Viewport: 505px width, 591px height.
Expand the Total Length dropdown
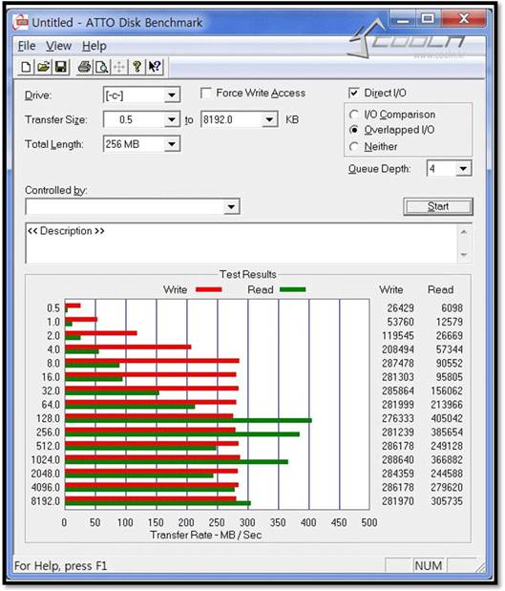pyautogui.click(x=172, y=144)
